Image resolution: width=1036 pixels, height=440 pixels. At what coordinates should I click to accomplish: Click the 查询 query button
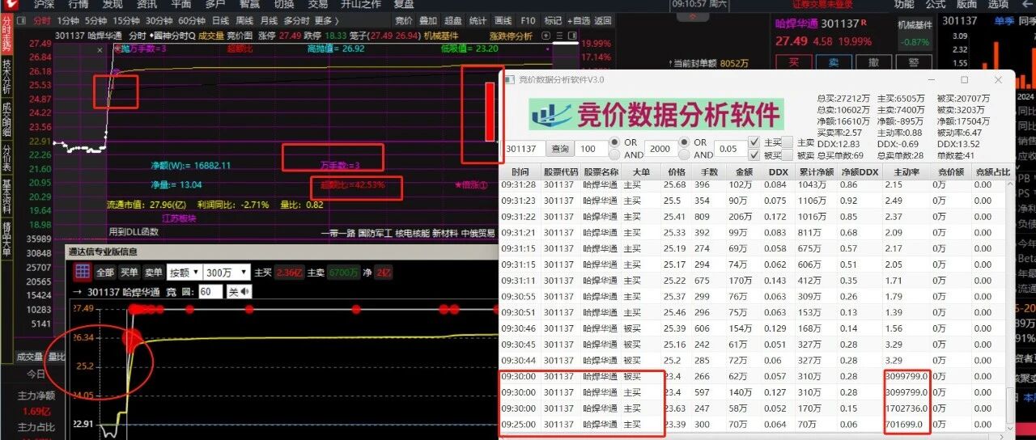(x=560, y=149)
